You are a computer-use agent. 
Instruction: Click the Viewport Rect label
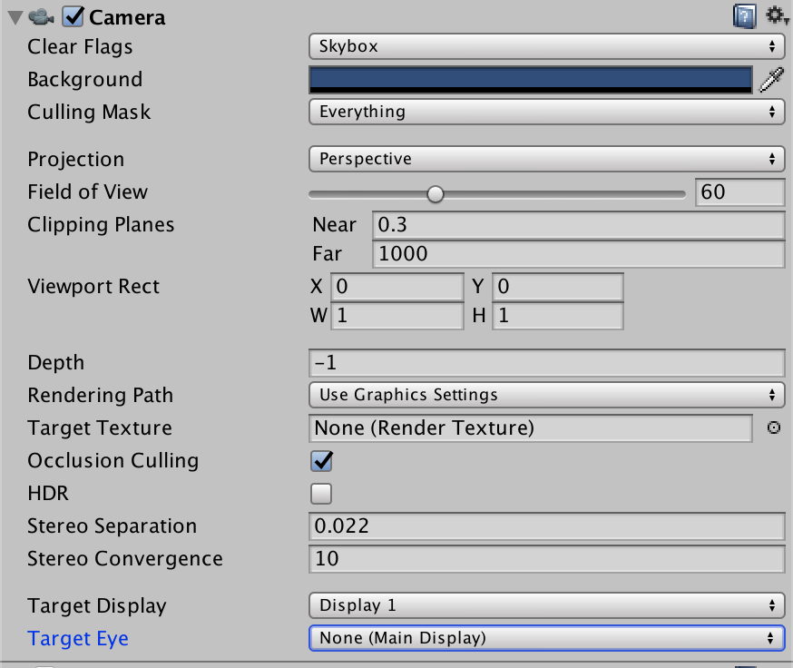(x=93, y=287)
